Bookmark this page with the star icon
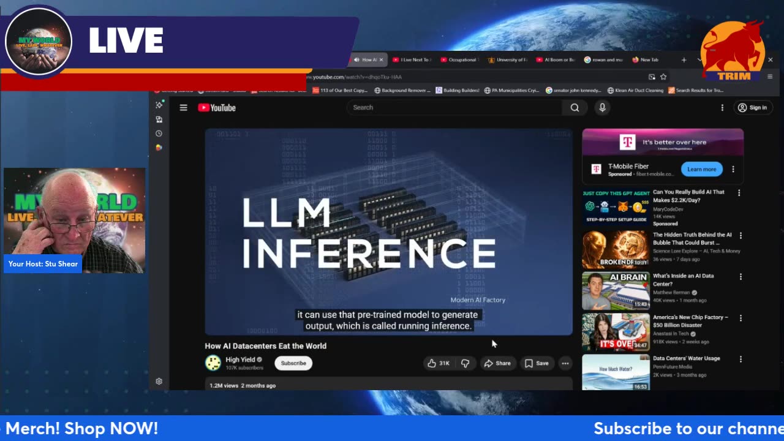 coord(663,77)
